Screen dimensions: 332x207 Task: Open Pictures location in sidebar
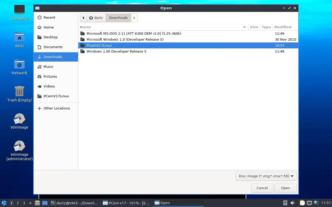[x=56, y=76]
